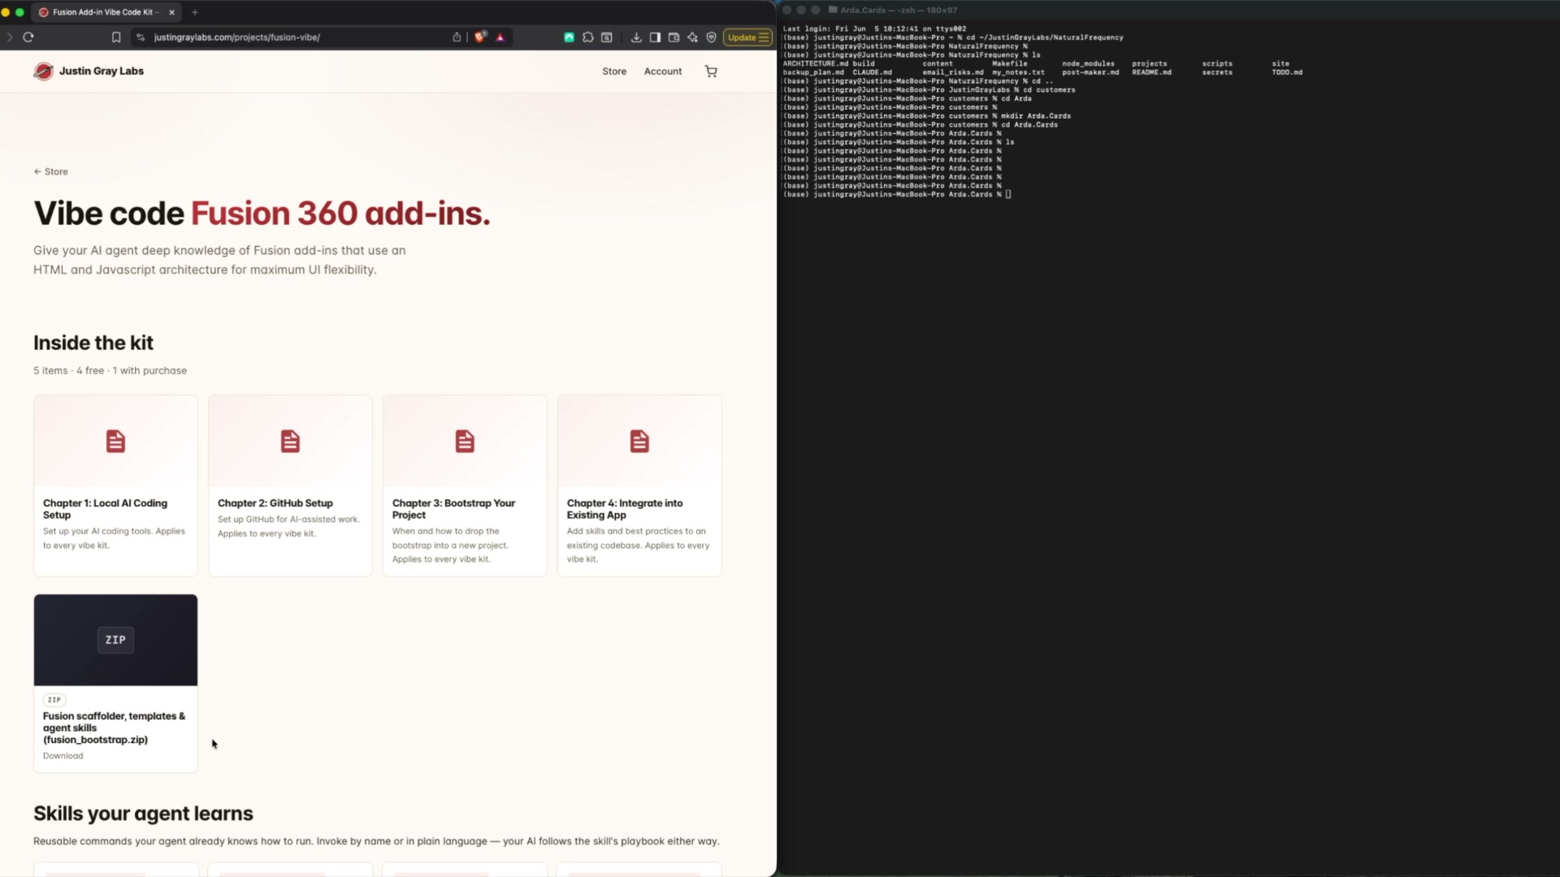Click the Chapter 4 document icon
The height and width of the screenshot is (877, 1560).
(639, 442)
